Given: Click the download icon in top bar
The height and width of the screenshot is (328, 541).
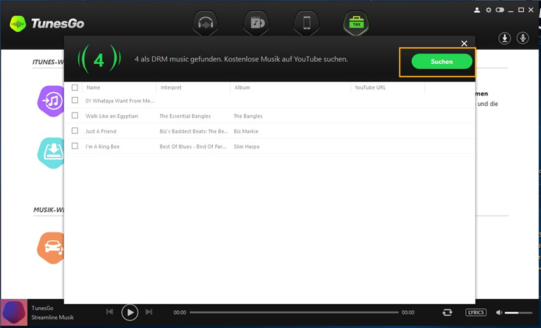Looking at the screenshot, I should click(x=504, y=38).
